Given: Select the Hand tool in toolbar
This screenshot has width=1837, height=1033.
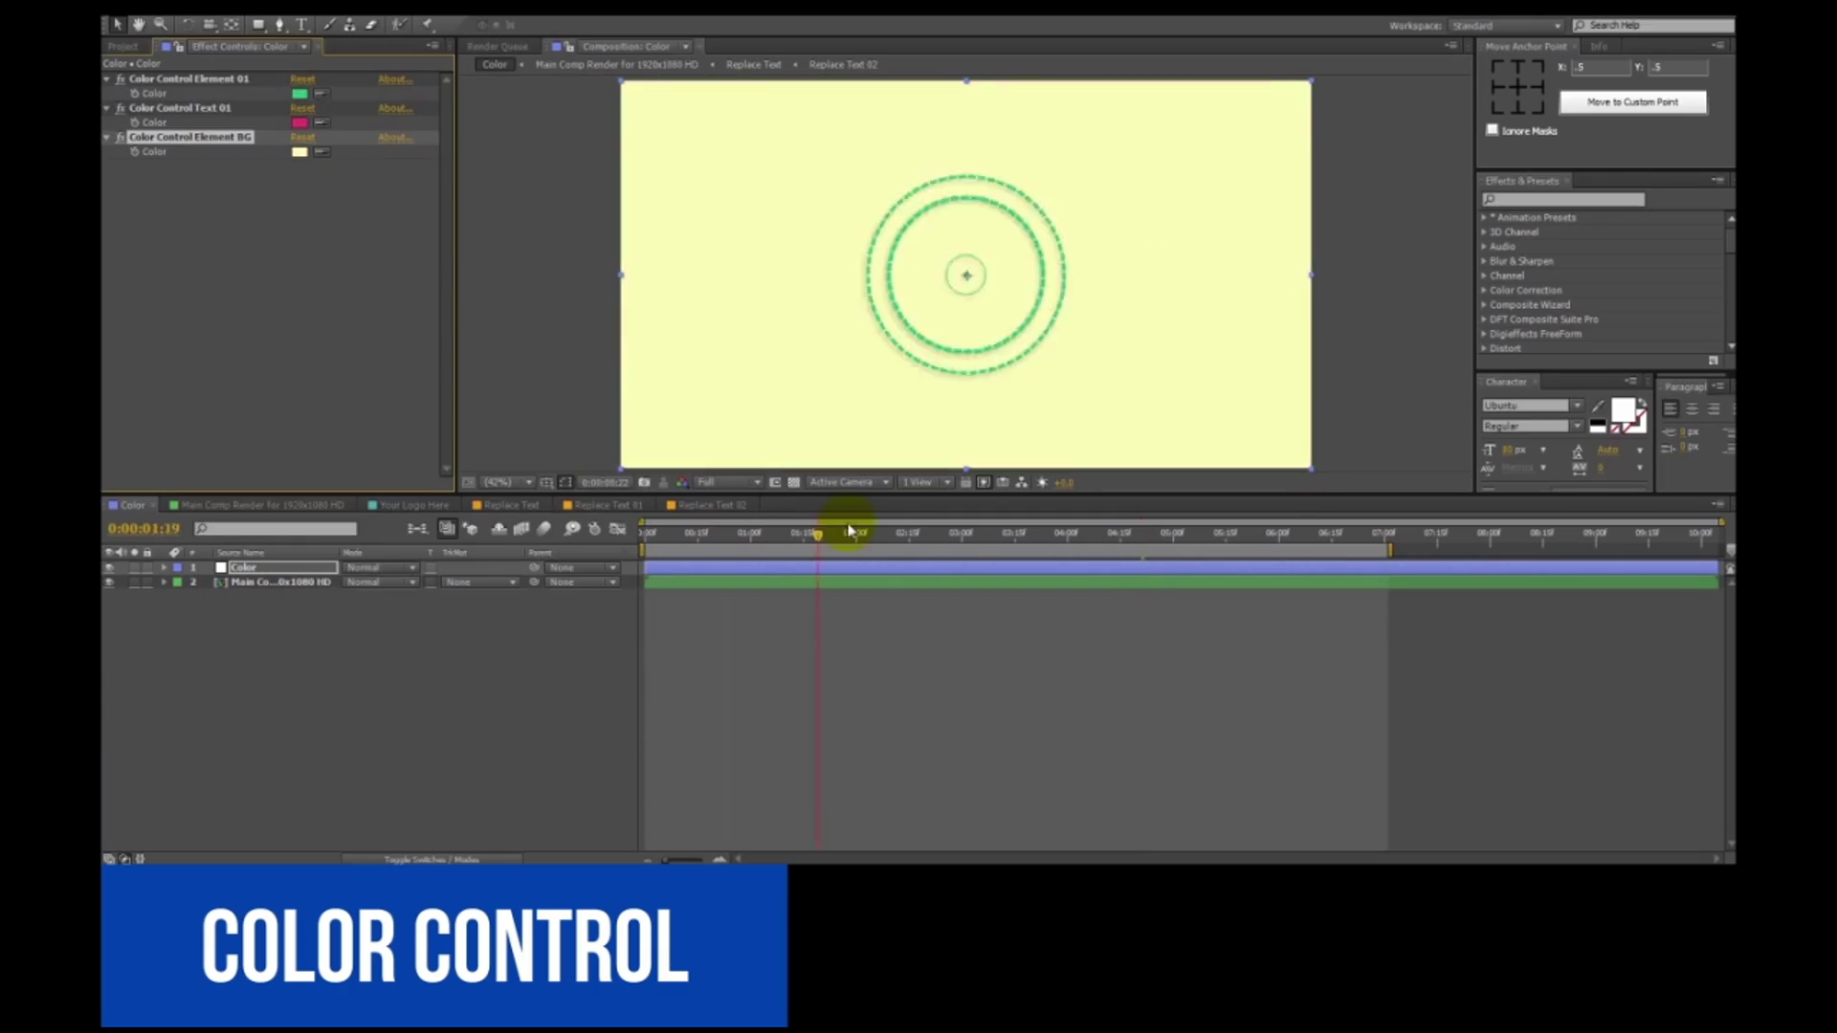Looking at the screenshot, I should coord(139,24).
